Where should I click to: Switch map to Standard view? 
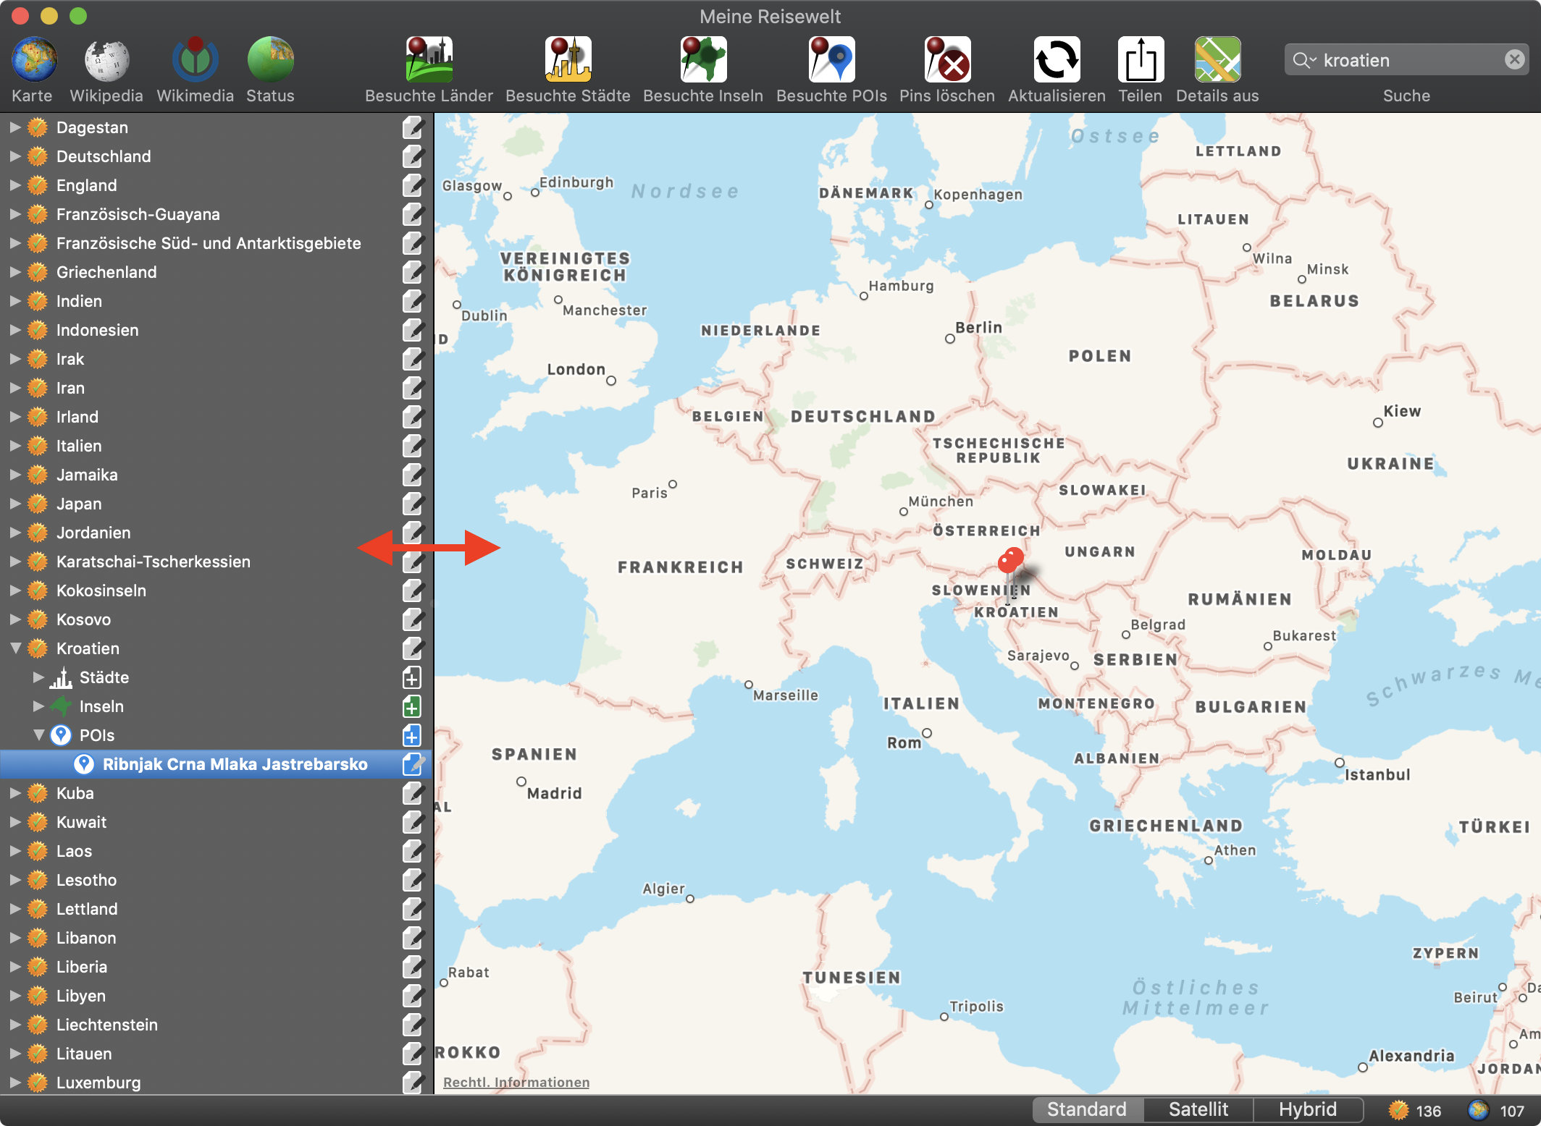tap(1087, 1109)
